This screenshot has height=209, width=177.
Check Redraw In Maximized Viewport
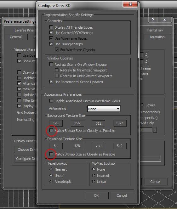pyautogui.click(x=57, y=70)
